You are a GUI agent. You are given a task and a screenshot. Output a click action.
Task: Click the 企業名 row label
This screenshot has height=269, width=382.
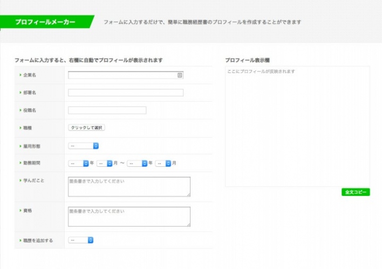(30, 75)
